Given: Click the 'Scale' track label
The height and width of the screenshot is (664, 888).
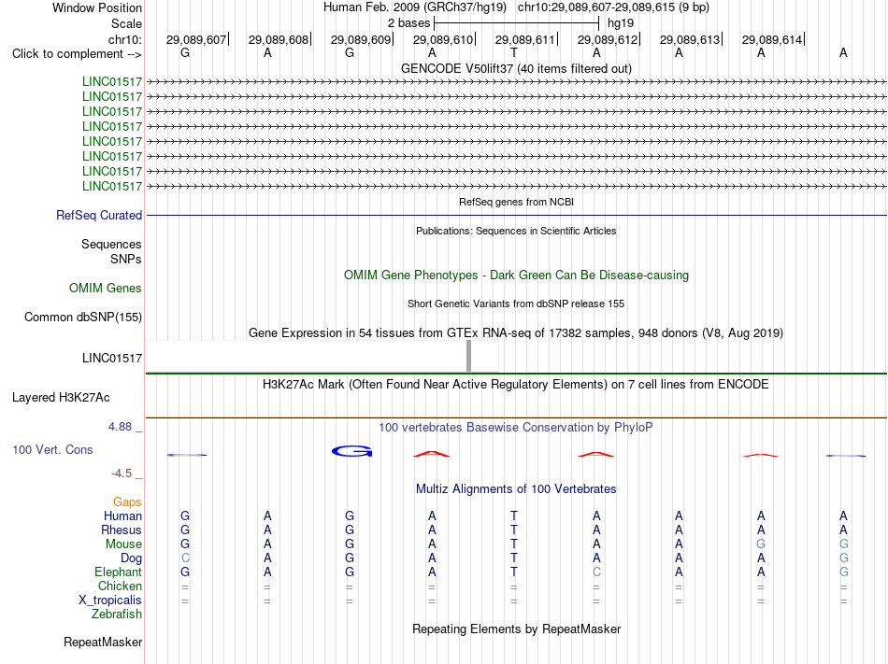Looking at the screenshot, I should click(x=126, y=23).
